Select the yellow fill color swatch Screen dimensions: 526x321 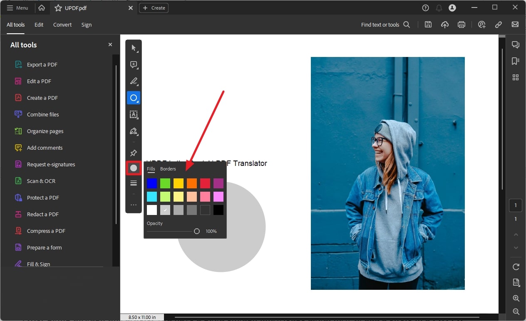point(178,183)
